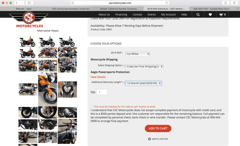Open the Additional Warranty Length dropdown

[143, 83]
